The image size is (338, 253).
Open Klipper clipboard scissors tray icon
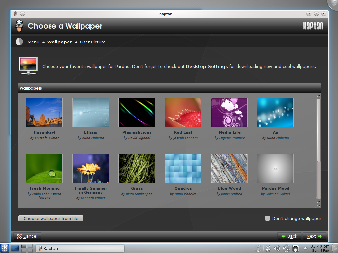268,248
